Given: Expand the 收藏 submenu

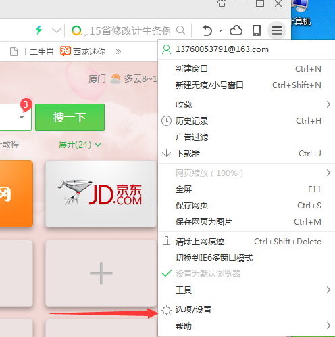Looking at the screenshot, I should pyautogui.click(x=247, y=104).
